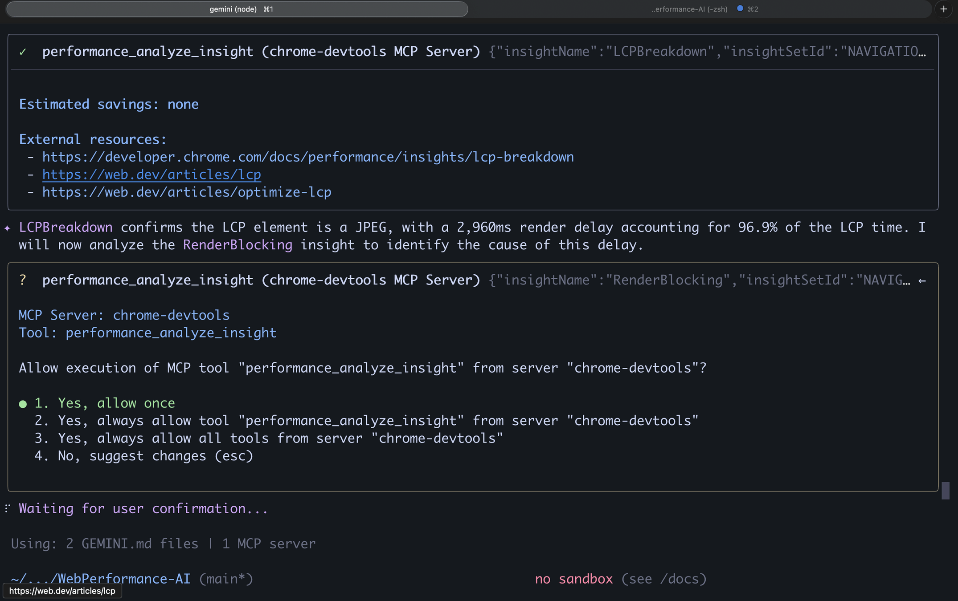Image resolution: width=958 pixels, height=601 pixels.
Task: Click the green checkmark on LCPBreakdown call
Action: pyautogui.click(x=23, y=52)
